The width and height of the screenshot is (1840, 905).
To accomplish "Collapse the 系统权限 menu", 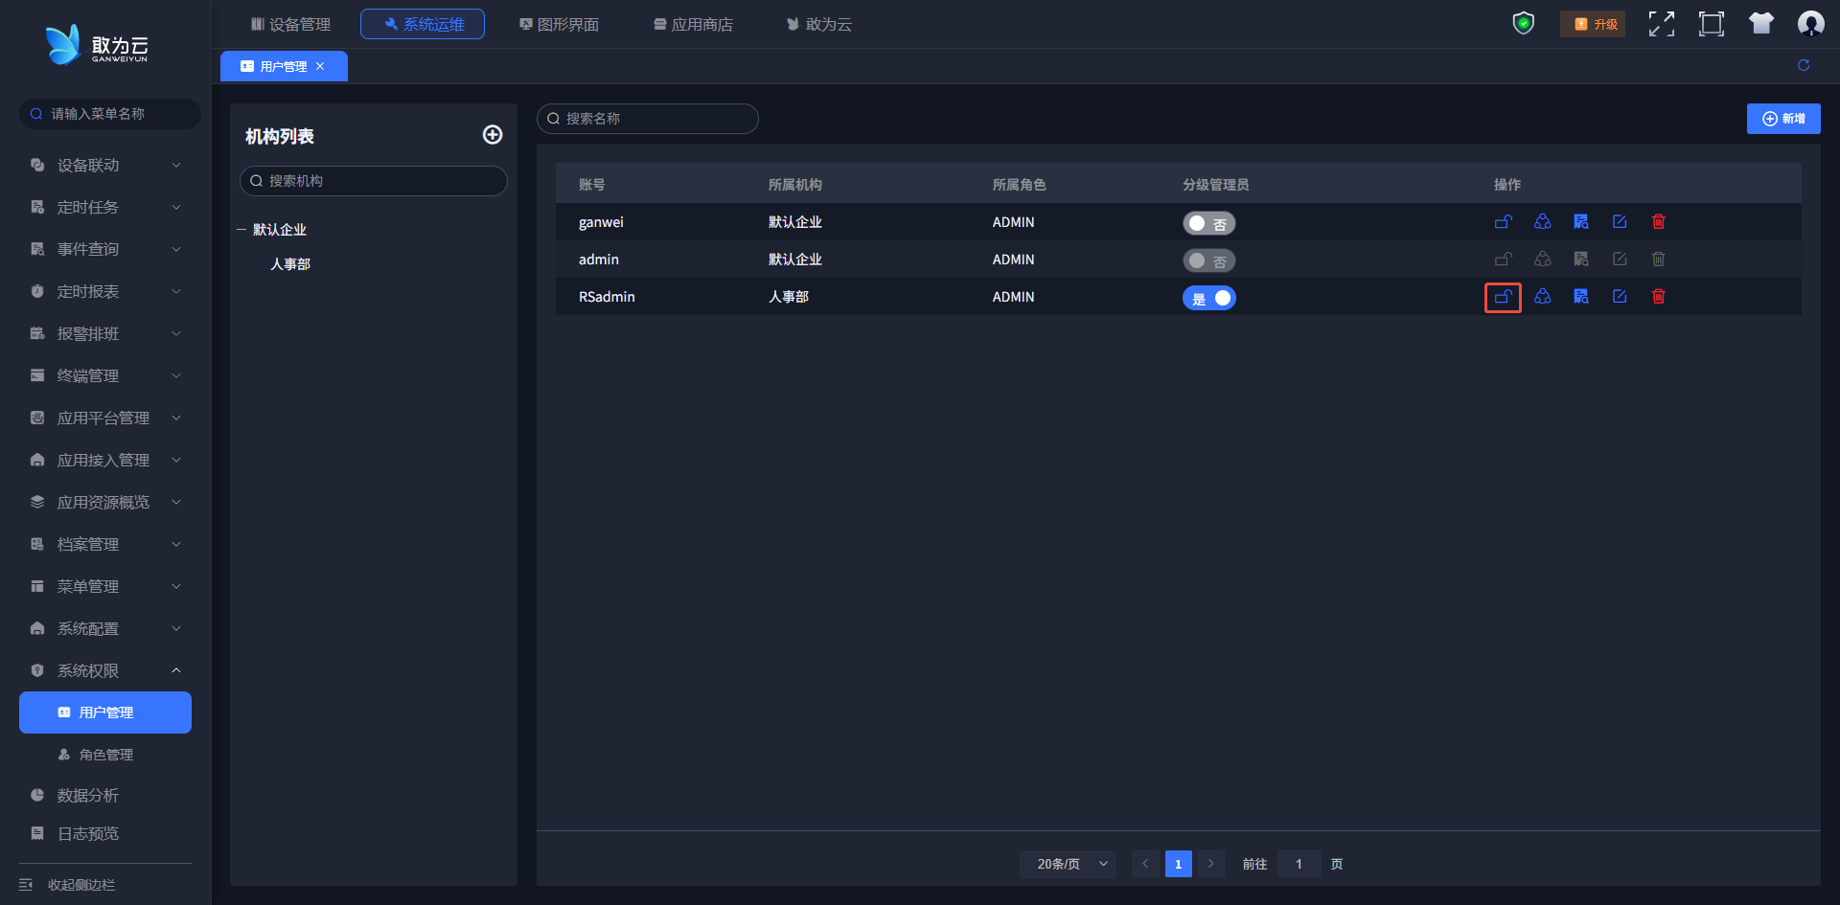I will (x=105, y=671).
